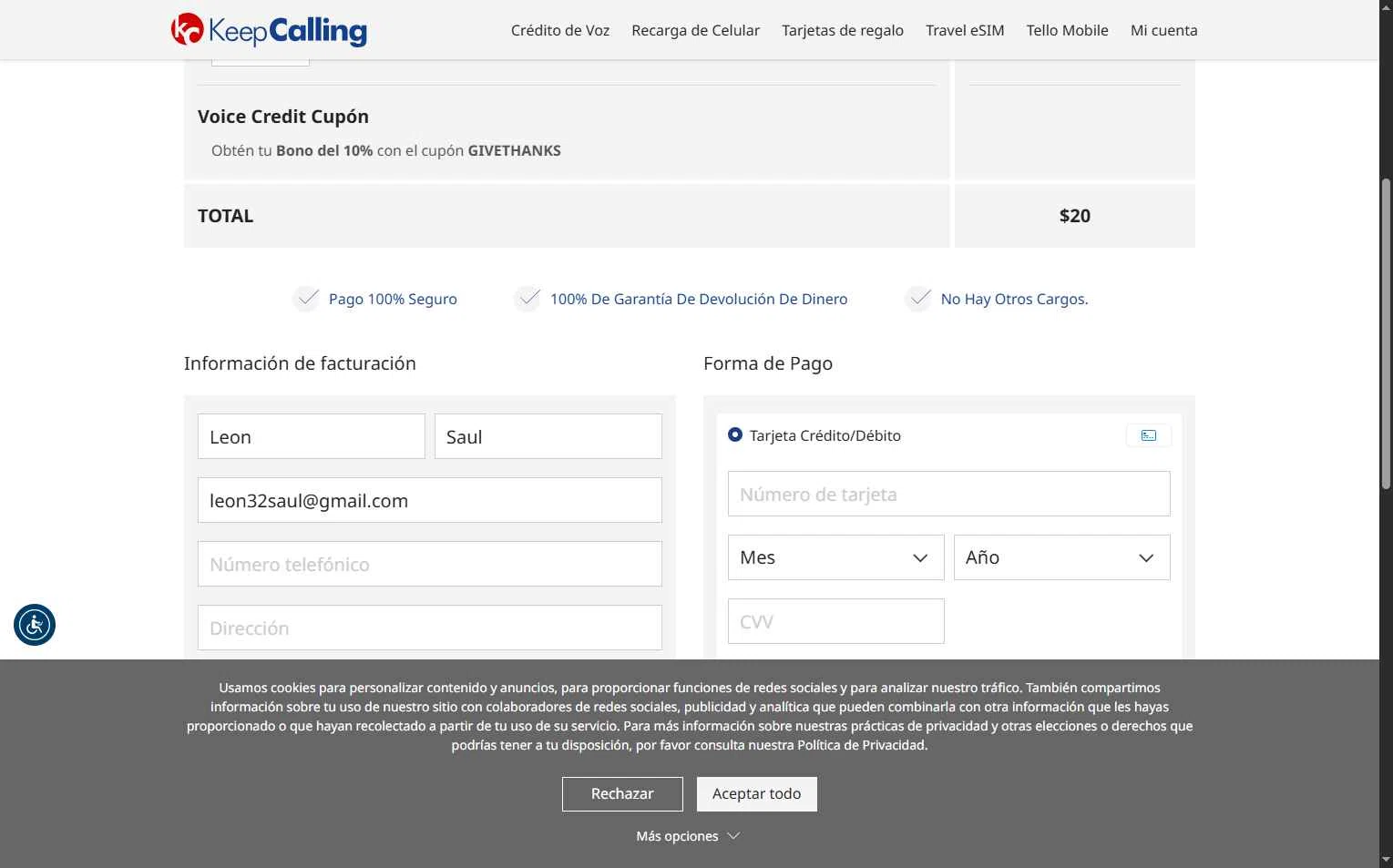Focus the Dirección field
The image size is (1393, 868).
click(430, 628)
